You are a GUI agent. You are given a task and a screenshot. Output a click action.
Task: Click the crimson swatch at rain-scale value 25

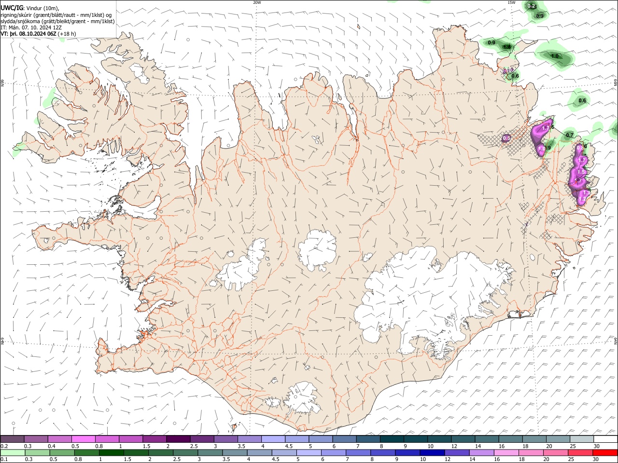[580, 452]
